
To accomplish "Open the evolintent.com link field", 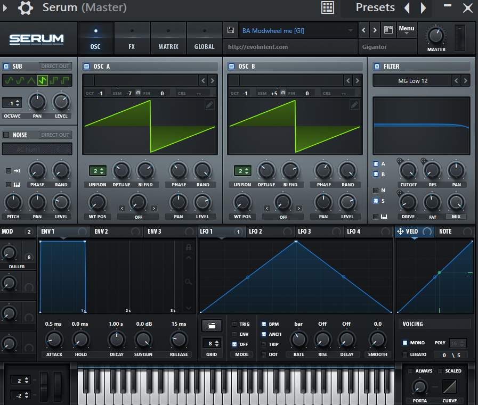I will click(290, 47).
